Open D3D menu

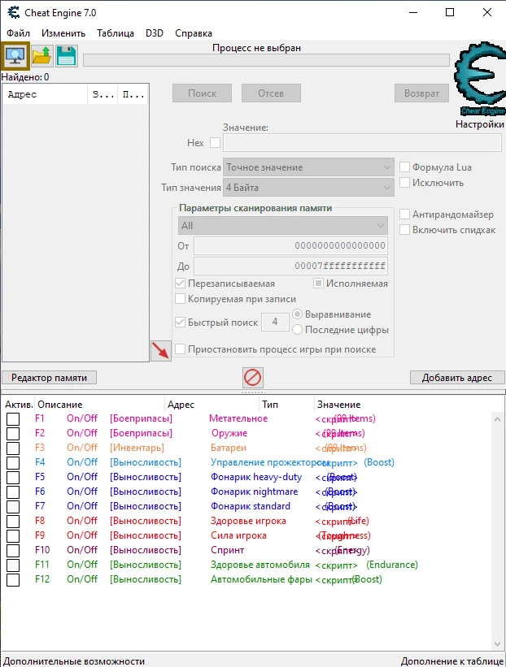pyautogui.click(x=155, y=33)
